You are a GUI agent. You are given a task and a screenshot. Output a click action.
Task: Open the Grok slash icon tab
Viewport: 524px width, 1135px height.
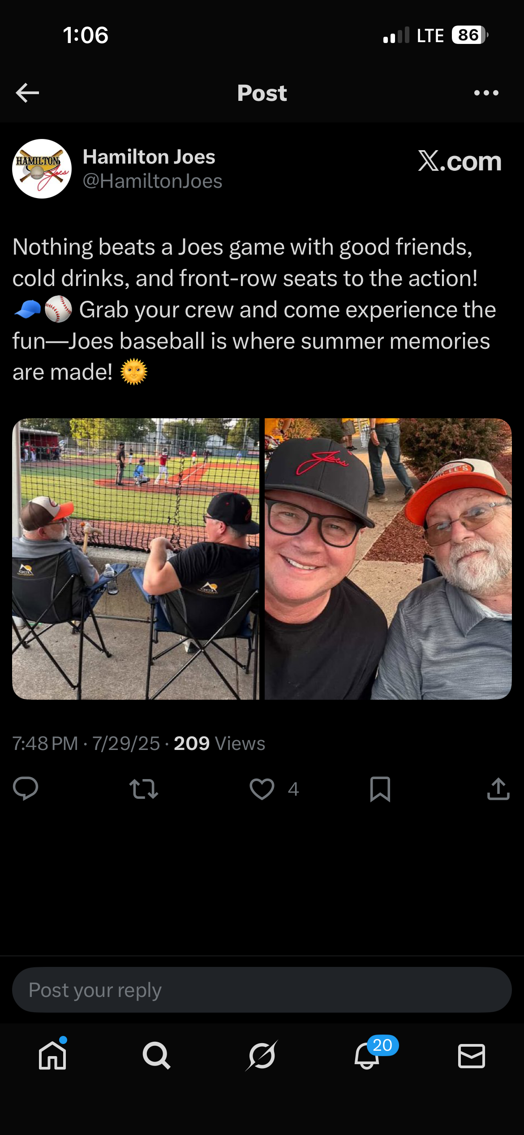[x=262, y=1055]
